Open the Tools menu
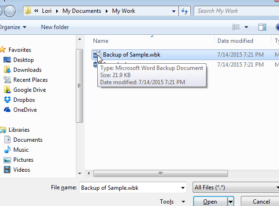 coord(172,202)
